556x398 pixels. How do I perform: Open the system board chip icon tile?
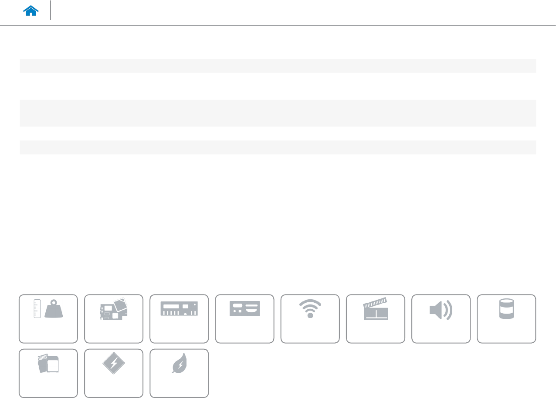coord(114,319)
